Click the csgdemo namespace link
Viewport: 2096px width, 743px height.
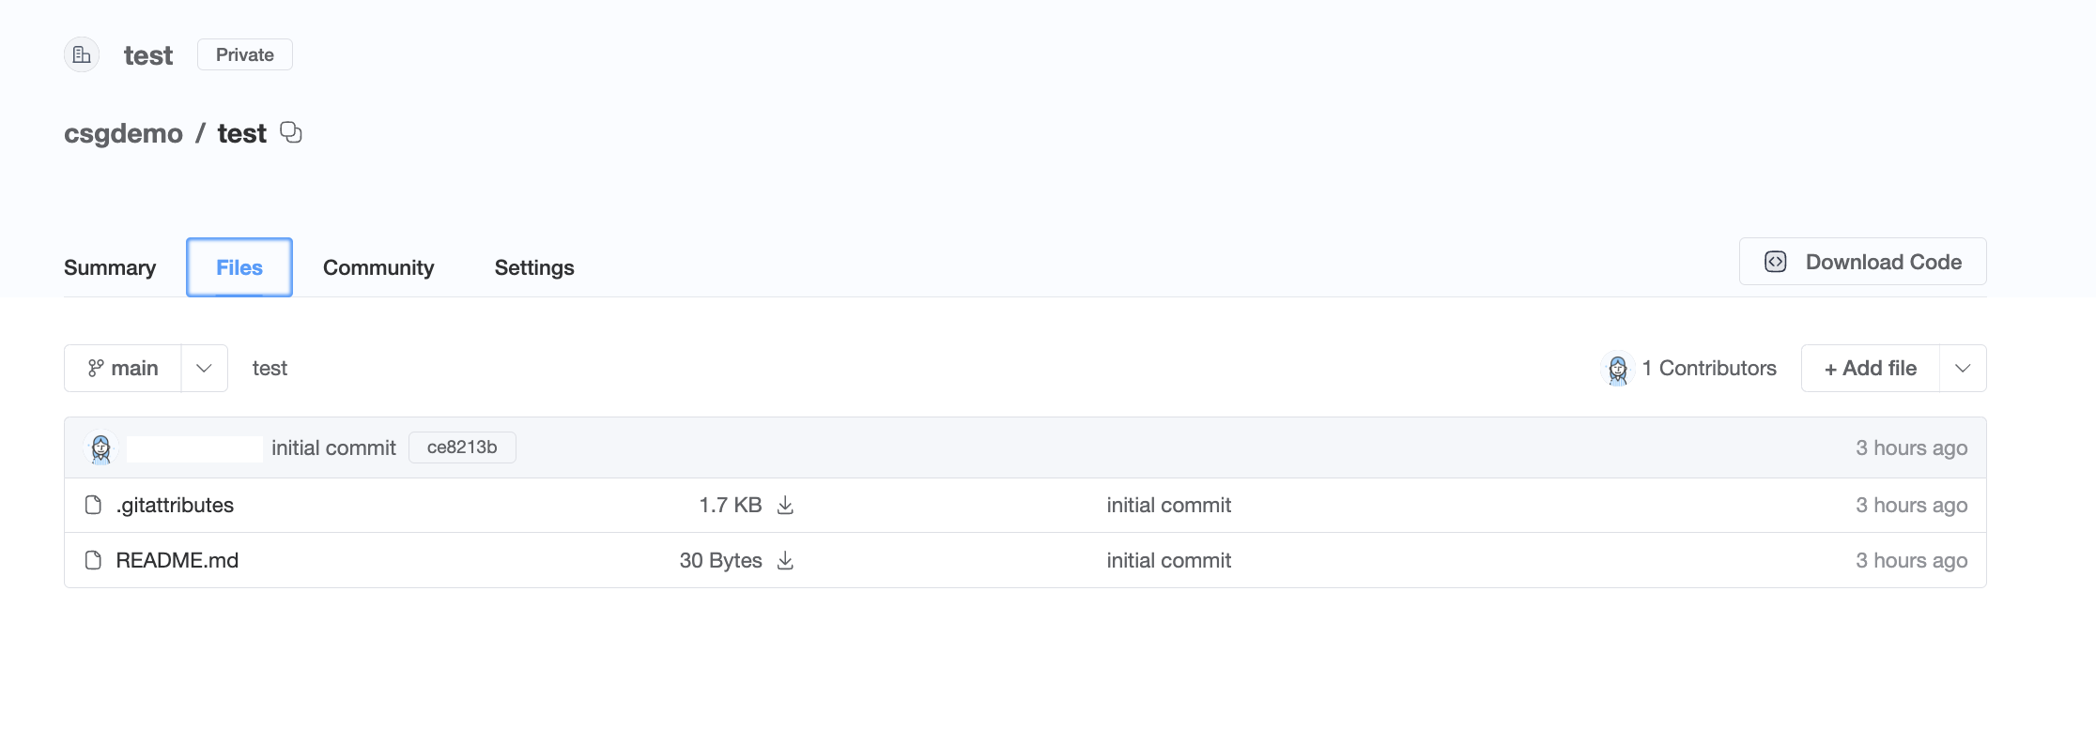pos(123,134)
